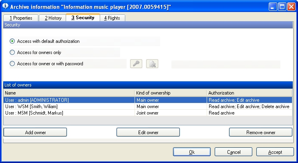
Task: Select row User : MSM [Schmidt, Markus]
Action: click(x=148, y=113)
